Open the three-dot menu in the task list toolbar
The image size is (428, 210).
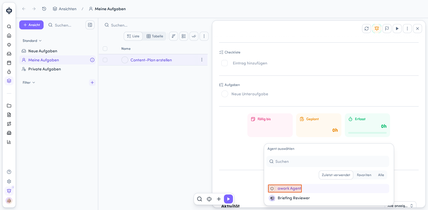[x=204, y=36]
